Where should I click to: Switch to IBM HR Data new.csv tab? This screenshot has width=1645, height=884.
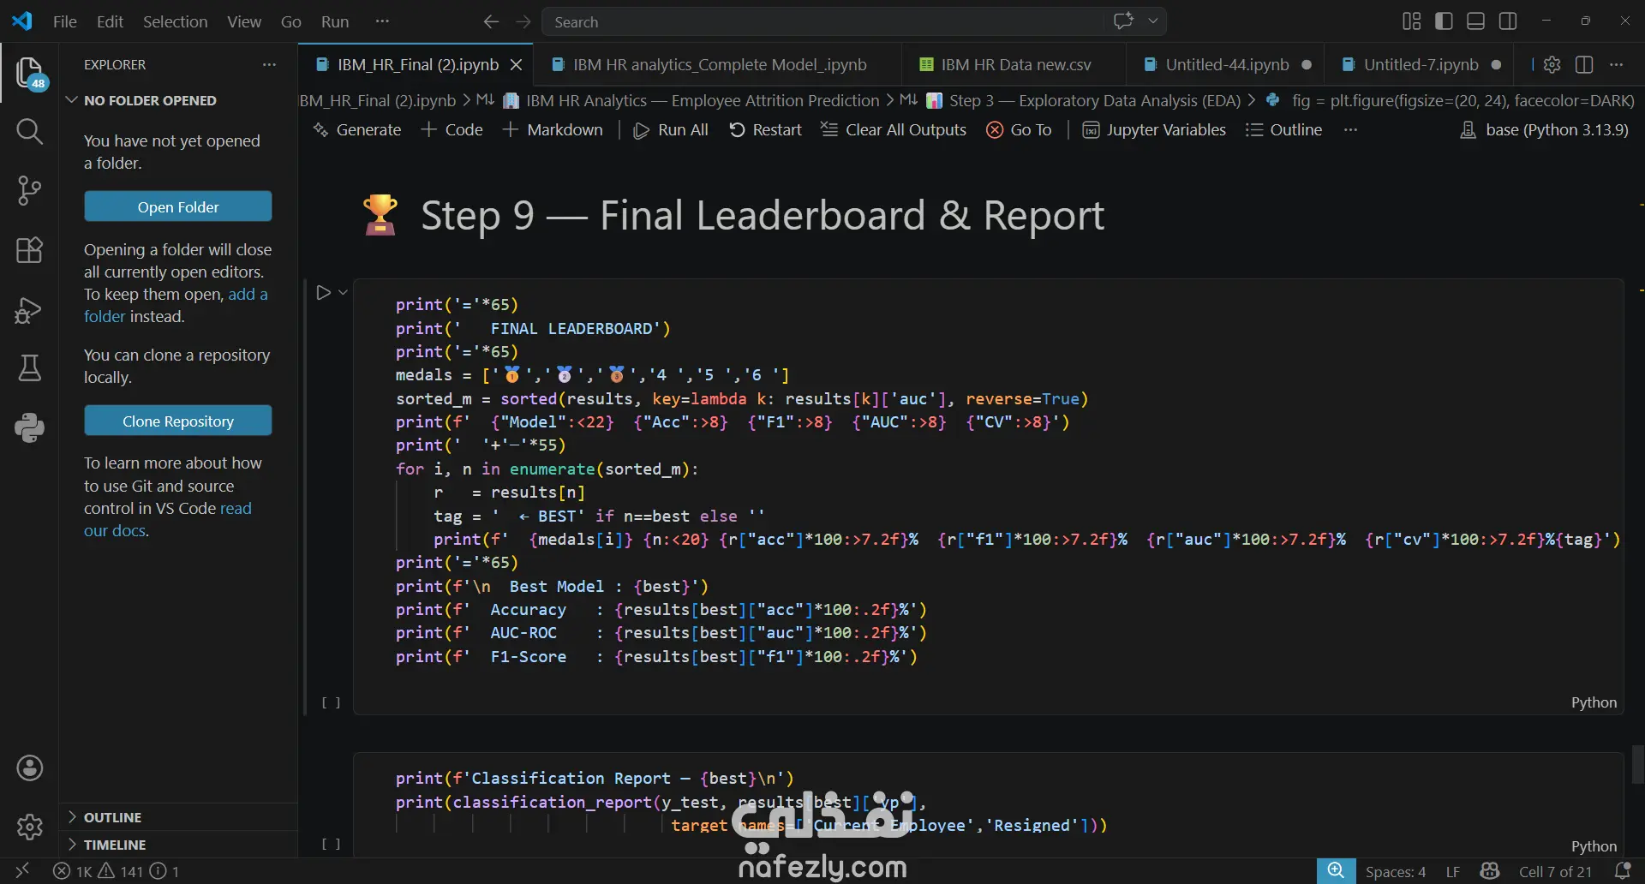pos(1014,64)
